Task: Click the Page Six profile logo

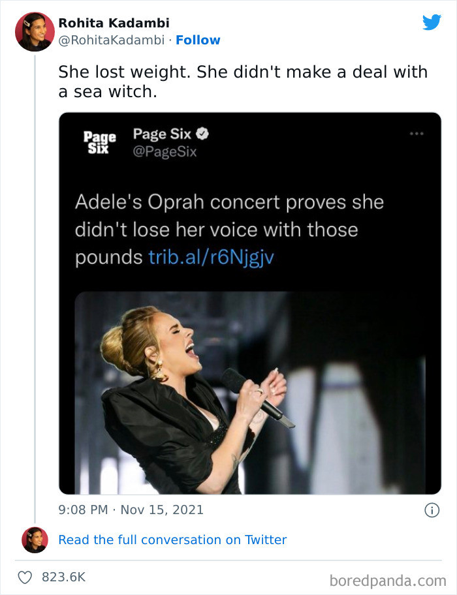Action: [x=94, y=140]
